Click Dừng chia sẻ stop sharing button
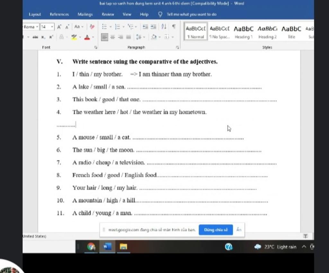This screenshot has height=273, width=329. coord(216,230)
